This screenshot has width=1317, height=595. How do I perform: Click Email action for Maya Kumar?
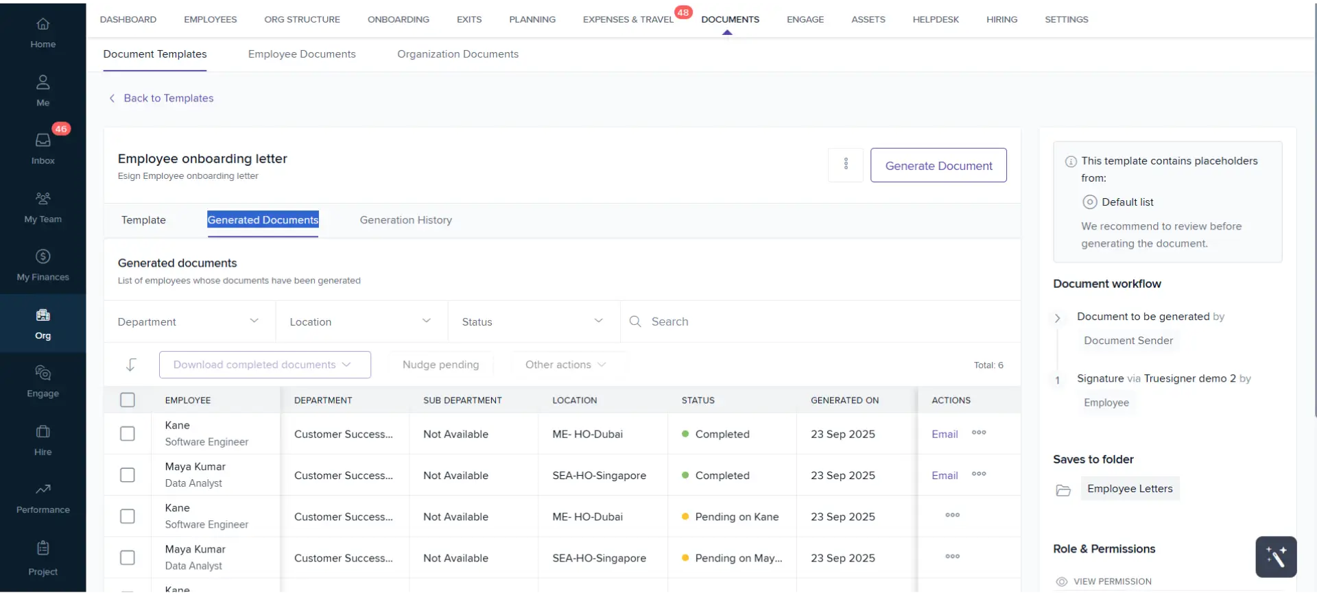coord(944,476)
